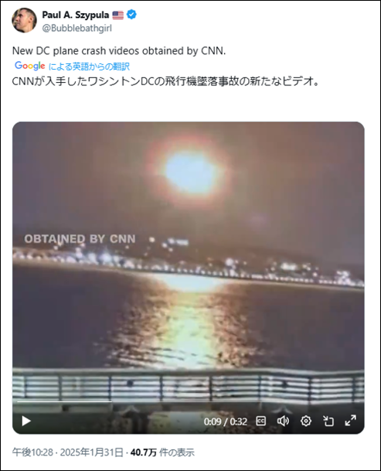Click the translated Japanese tweet text
381x471 pixels.
tap(165, 81)
